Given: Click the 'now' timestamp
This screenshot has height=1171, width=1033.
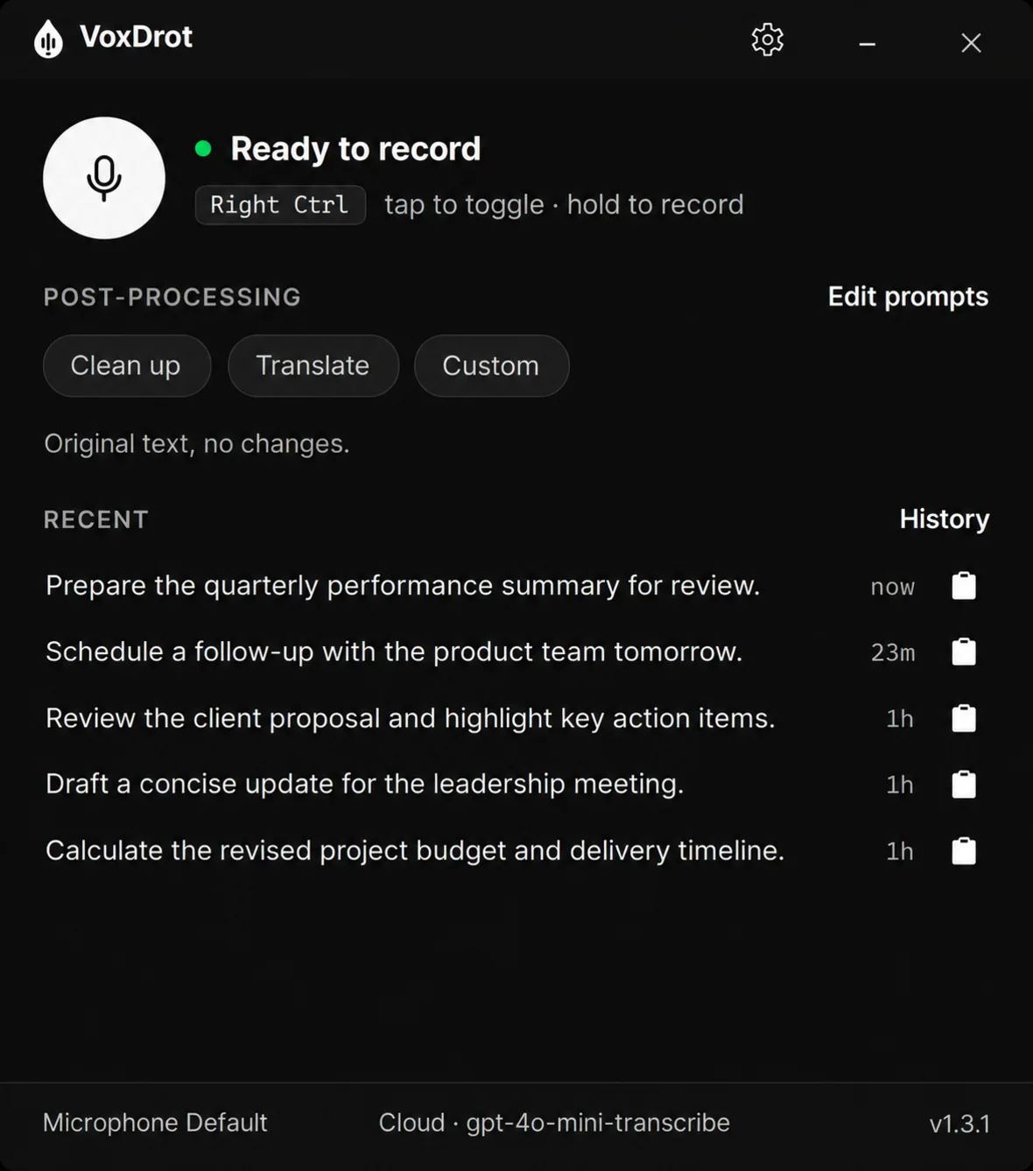Looking at the screenshot, I should coord(892,587).
